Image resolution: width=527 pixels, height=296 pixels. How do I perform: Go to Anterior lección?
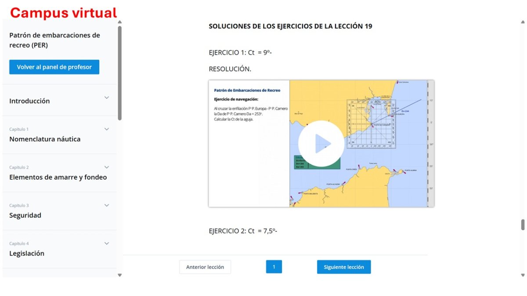coord(205,267)
